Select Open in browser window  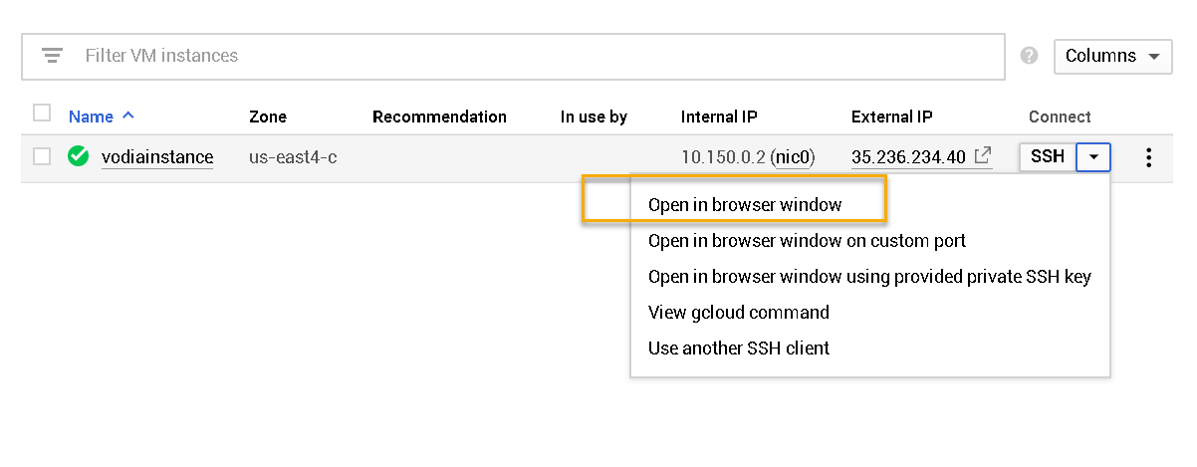(x=745, y=204)
